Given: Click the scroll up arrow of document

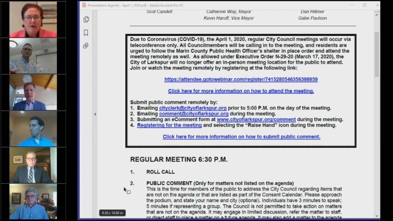Looking at the screenshot, I should click(377, 15).
